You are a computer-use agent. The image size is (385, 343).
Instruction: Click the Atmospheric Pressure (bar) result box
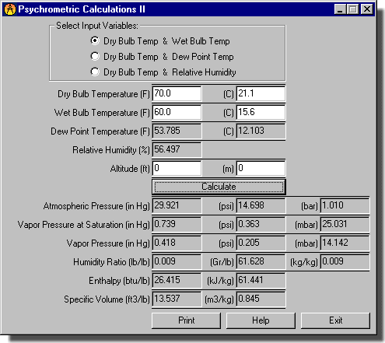pos(345,205)
